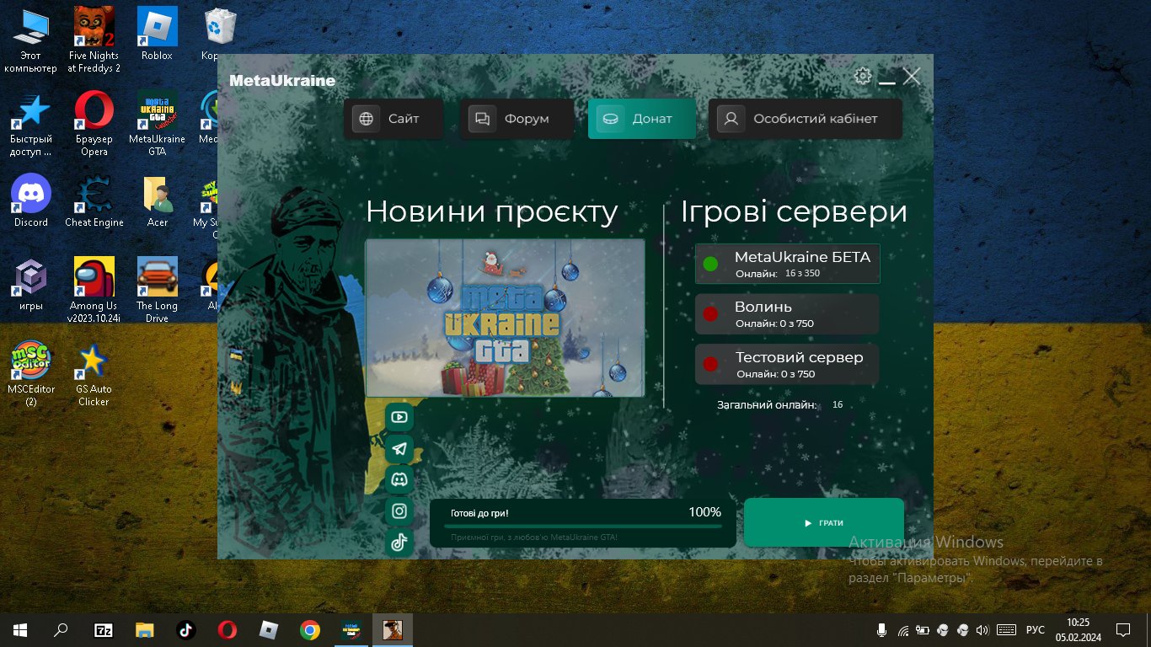Open the YouTube social link icon
Viewport: 1151px width, 647px height.
[399, 417]
